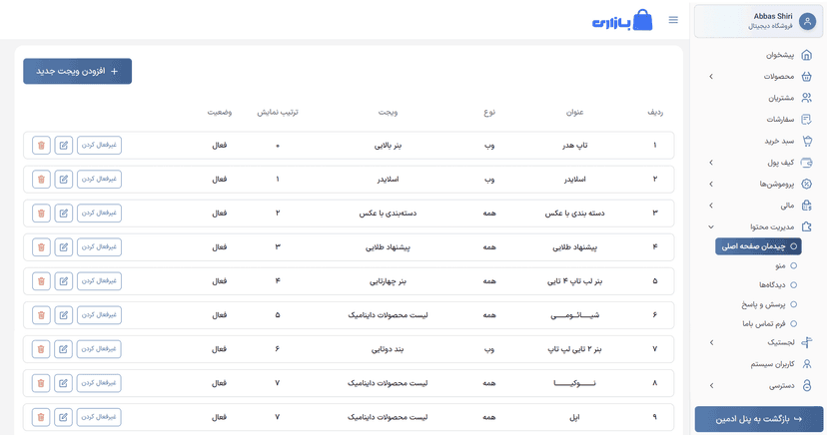Screen dimensions: 827x435
Task: Delete the تاپ هدر row via trash icon
Action: pyautogui.click(x=41, y=146)
